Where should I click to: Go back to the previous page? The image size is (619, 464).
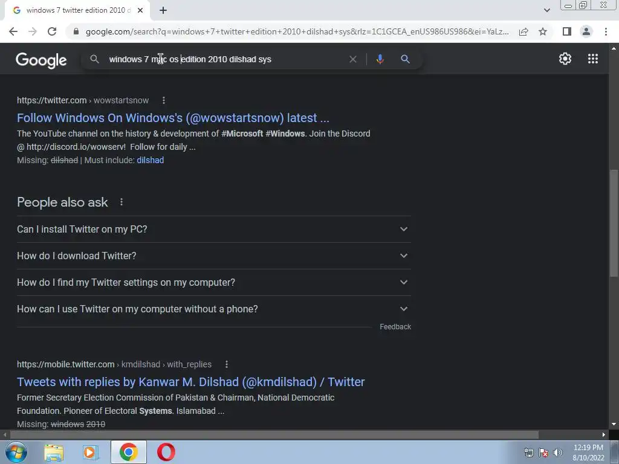tap(13, 31)
